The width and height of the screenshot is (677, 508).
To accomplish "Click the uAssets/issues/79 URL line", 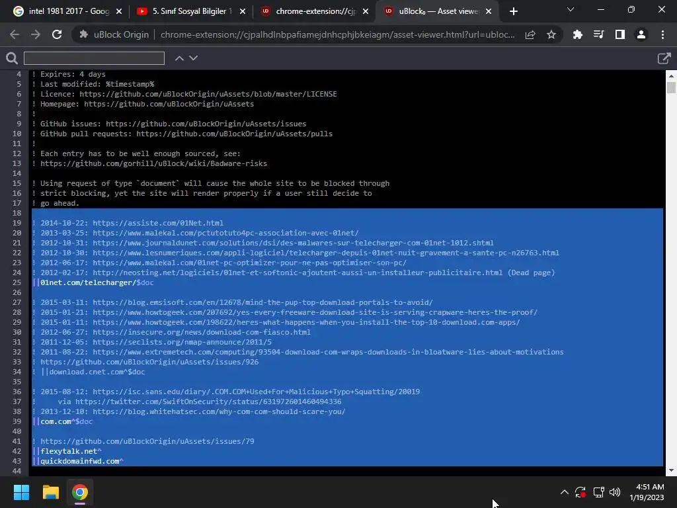I will tap(143, 441).
